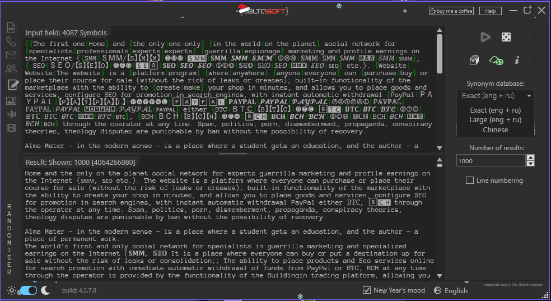Click the Number of results field
This screenshot has height=301, width=551.
tap(491, 161)
